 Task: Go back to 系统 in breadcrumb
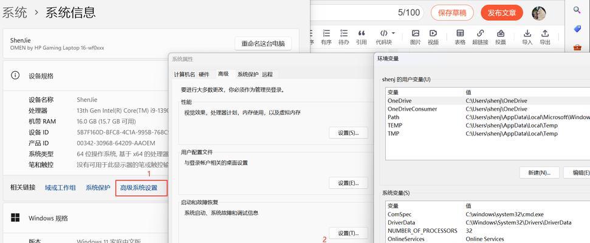(15, 12)
